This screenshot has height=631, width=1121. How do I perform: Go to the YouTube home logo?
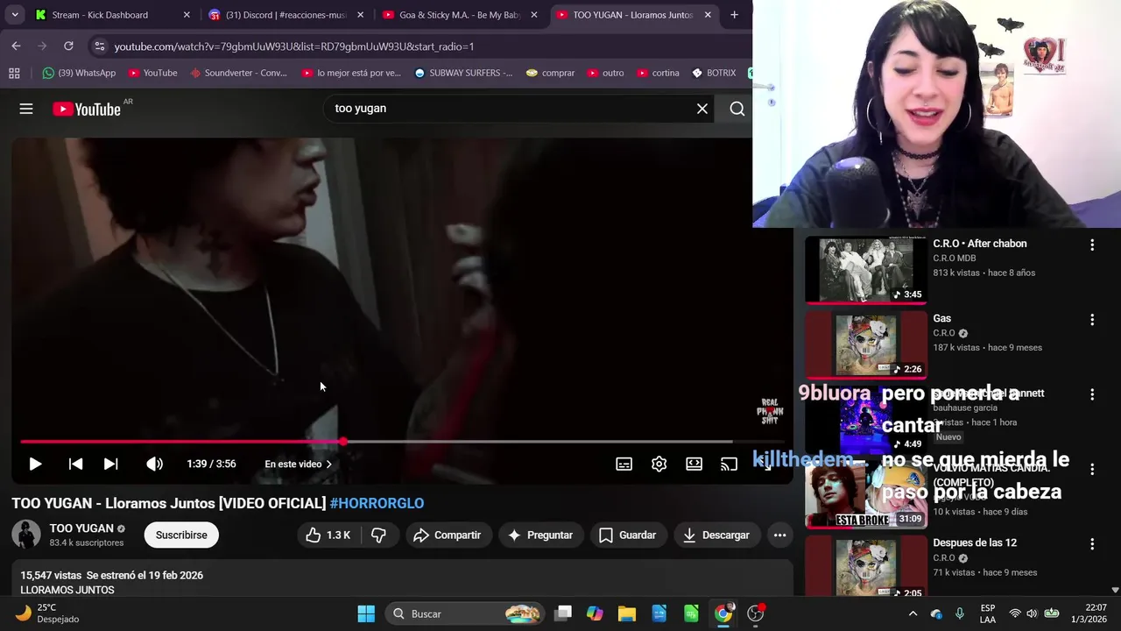point(87,109)
